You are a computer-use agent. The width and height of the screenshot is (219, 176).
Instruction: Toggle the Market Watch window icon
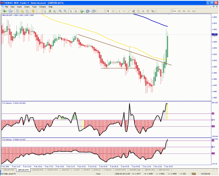tap(17, 11)
